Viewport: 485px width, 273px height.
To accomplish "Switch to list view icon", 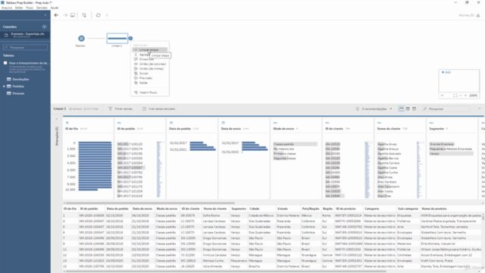I will [415, 109].
